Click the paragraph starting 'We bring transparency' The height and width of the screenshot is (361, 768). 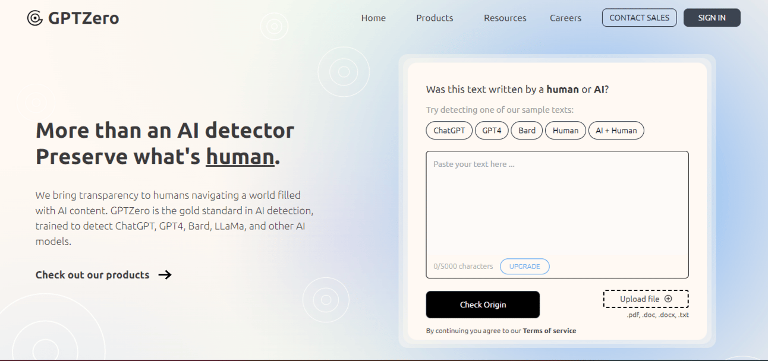click(174, 218)
